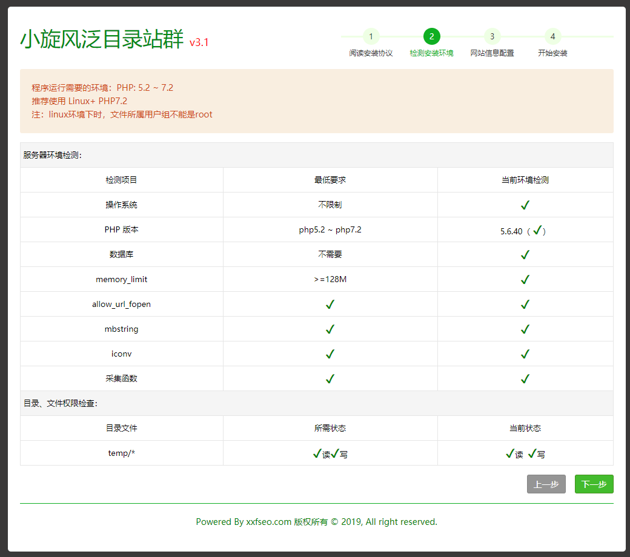Click the 写 checkmark in 当前状态 column
The image size is (630, 557).
tap(532, 452)
